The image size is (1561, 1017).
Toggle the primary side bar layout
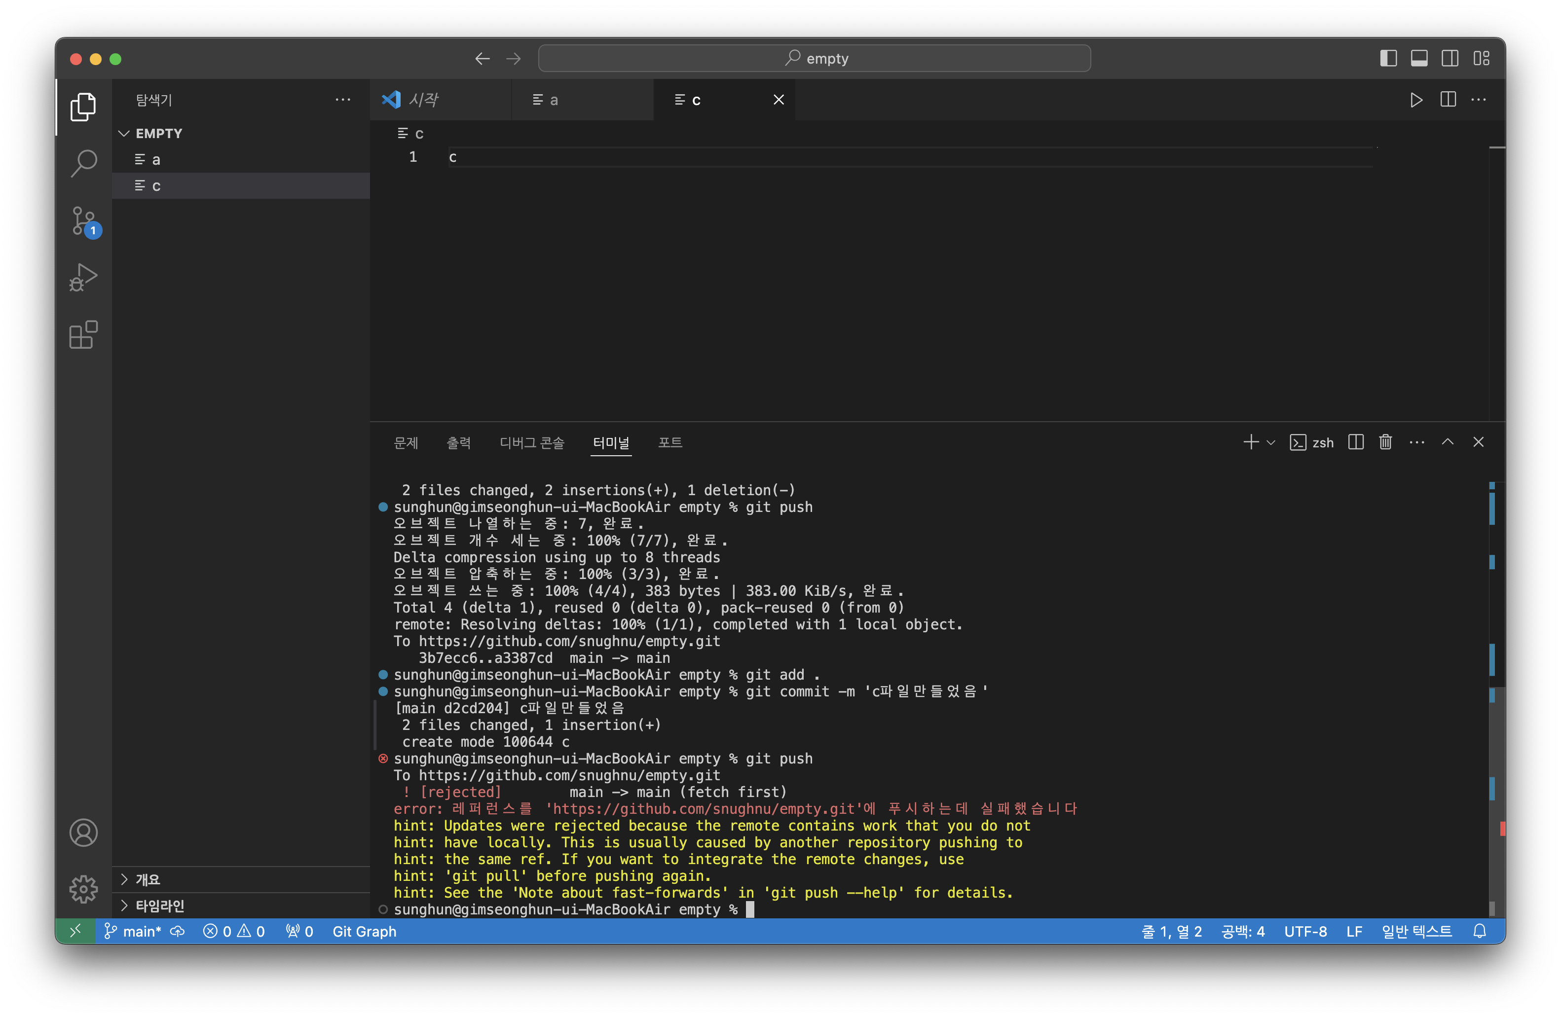(x=1388, y=58)
